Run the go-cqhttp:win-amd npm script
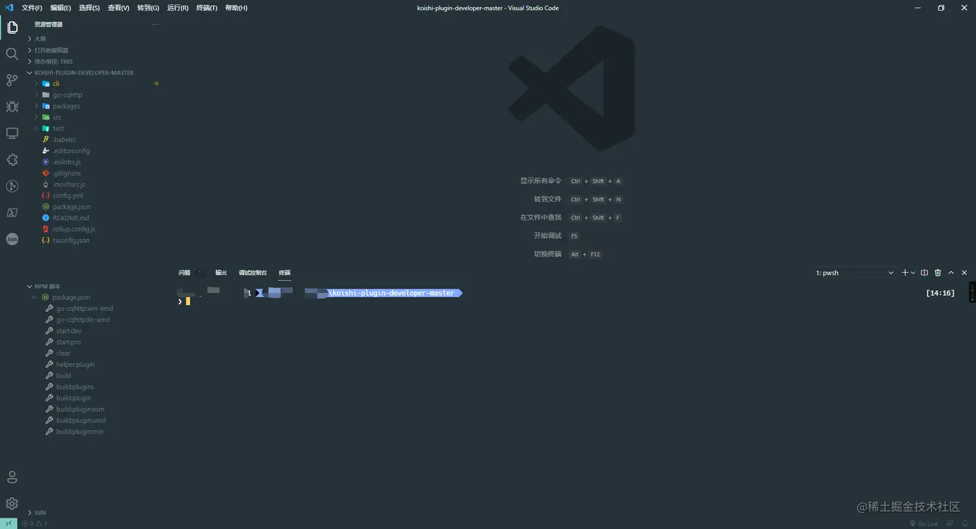Viewport: 976px width, 529px height. point(84,309)
